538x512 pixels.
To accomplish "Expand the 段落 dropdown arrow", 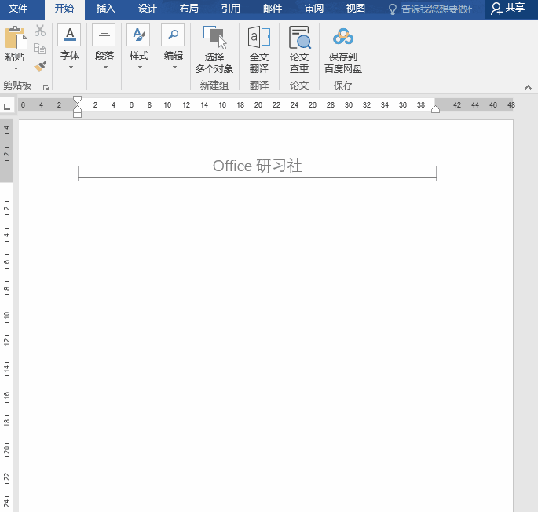I will tap(105, 68).
